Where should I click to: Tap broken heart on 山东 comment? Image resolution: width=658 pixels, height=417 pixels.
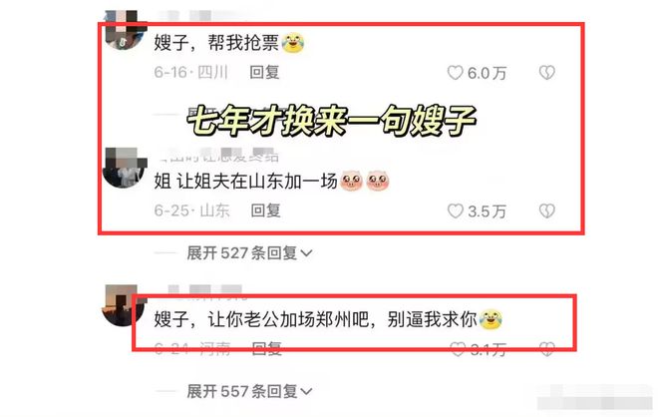(546, 210)
